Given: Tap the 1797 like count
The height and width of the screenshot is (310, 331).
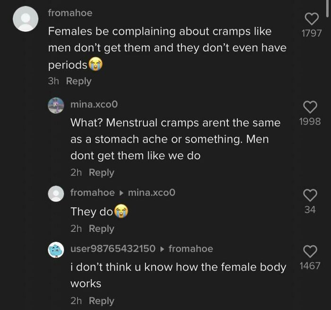Looking at the screenshot, I should click(x=311, y=33).
